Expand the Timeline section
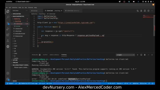 point(20,62)
